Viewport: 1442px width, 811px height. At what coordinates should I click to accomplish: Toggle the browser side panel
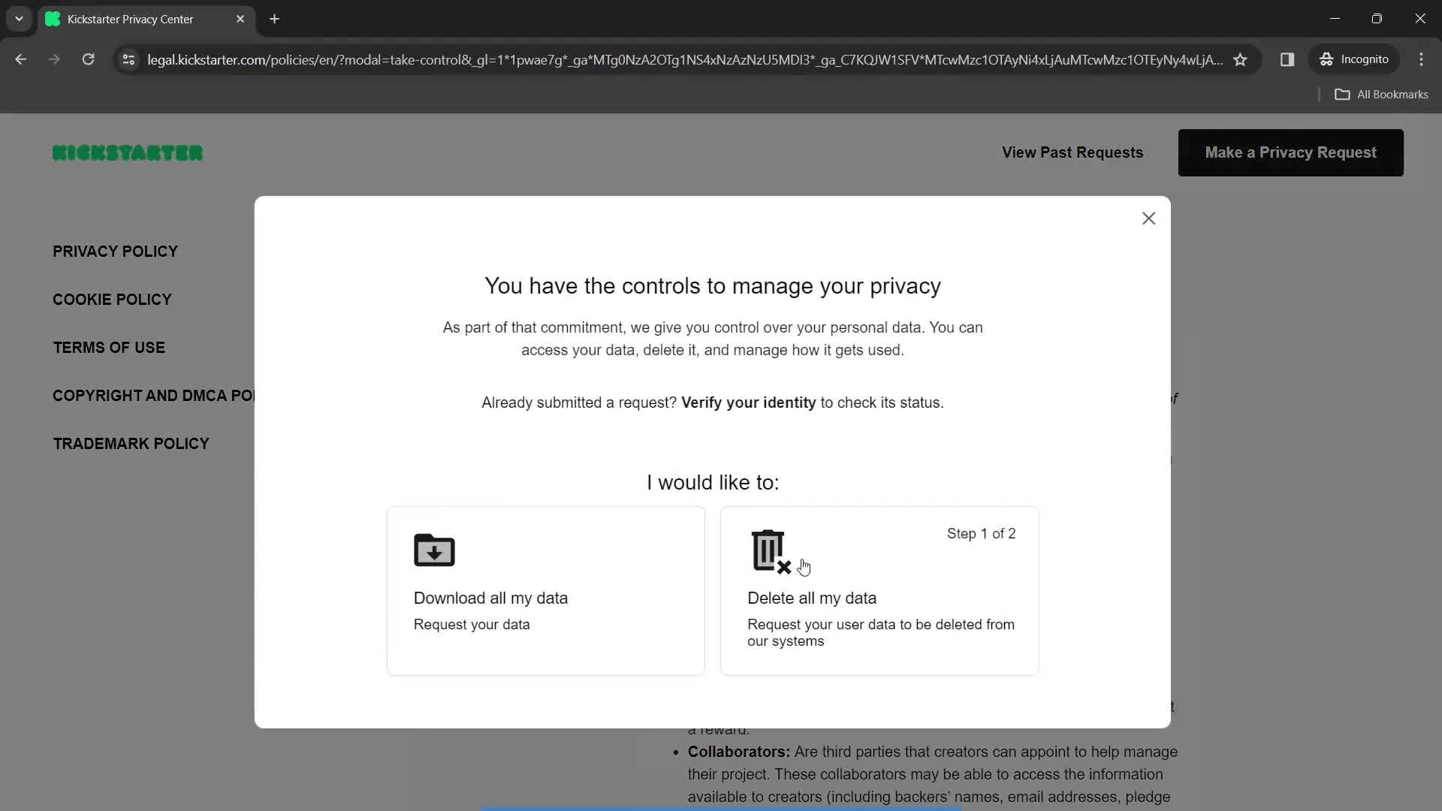click(x=1287, y=59)
